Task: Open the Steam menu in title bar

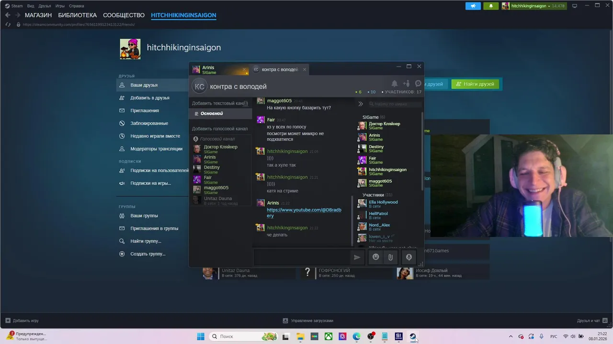Action: coord(14,6)
